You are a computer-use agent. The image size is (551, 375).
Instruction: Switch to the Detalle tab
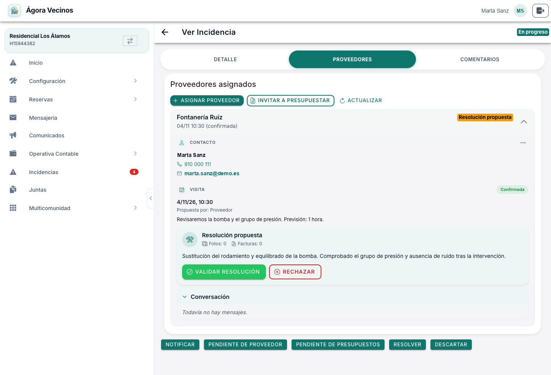(225, 59)
